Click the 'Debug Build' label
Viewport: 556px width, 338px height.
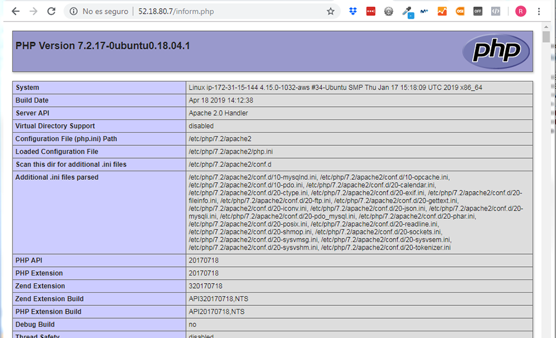pyautogui.click(x=35, y=324)
